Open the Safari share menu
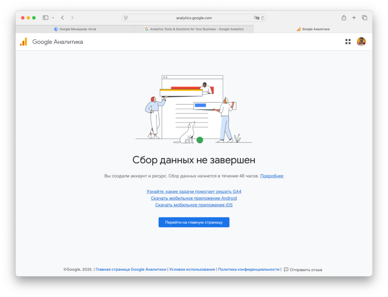The width and height of the screenshot is (388, 297). point(344,17)
